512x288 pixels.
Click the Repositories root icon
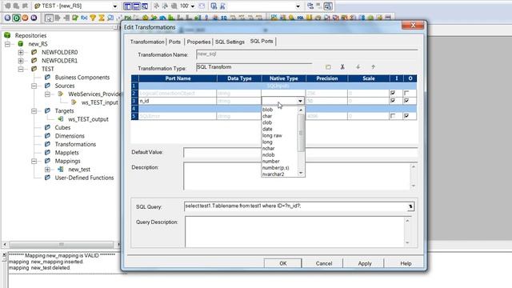coord(7,35)
